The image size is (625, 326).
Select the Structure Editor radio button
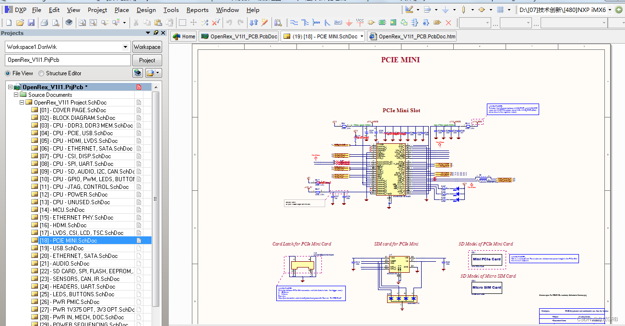click(x=41, y=73)
